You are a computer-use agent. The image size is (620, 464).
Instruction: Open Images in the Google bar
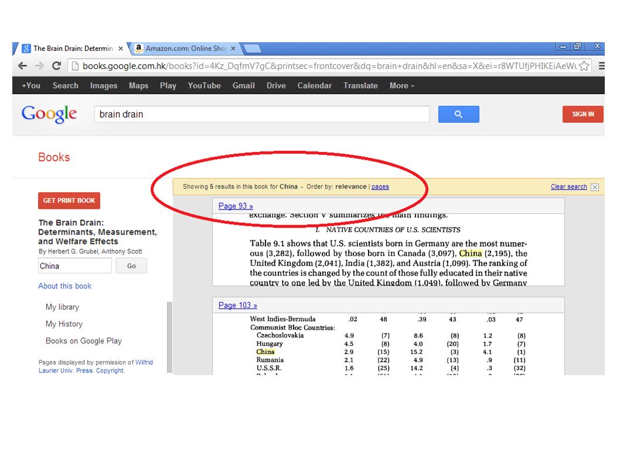[x=104, y=85]
